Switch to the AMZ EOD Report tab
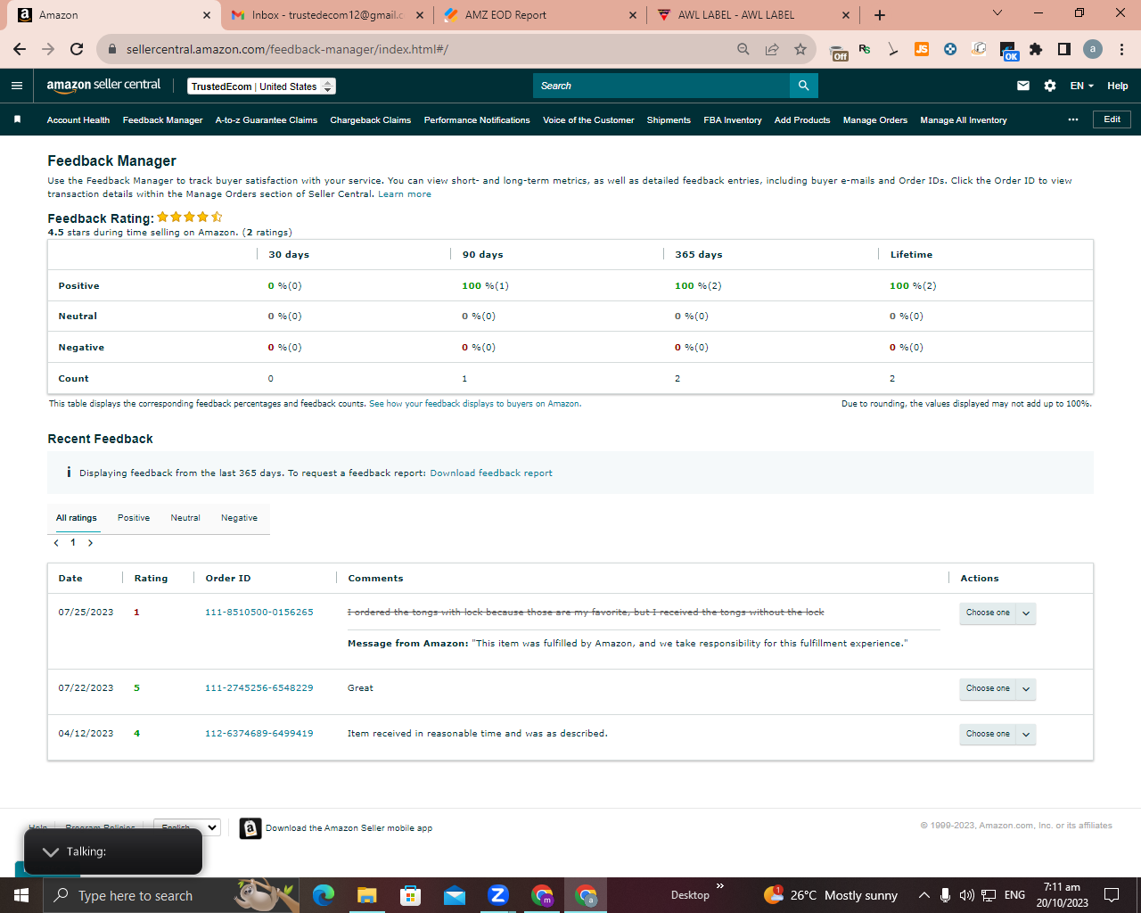The height and width of the screenshot is (913, 1141). coord(539,15)
